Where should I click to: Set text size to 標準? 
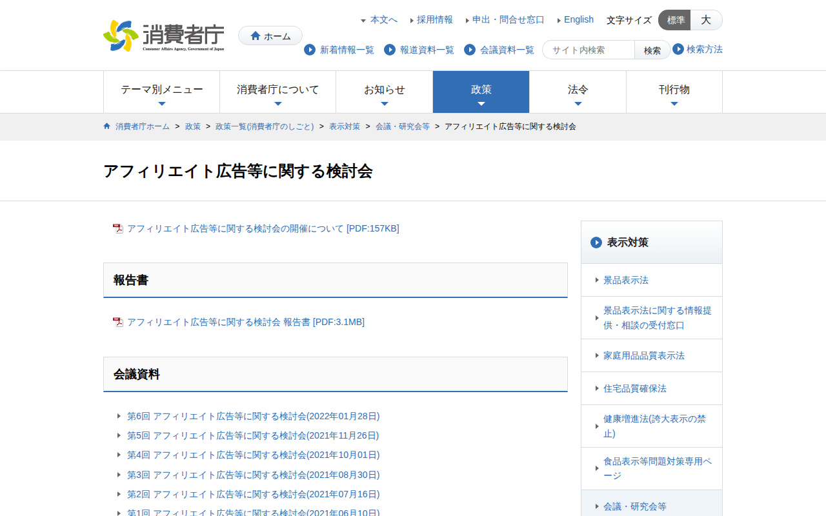click(675, 20)
